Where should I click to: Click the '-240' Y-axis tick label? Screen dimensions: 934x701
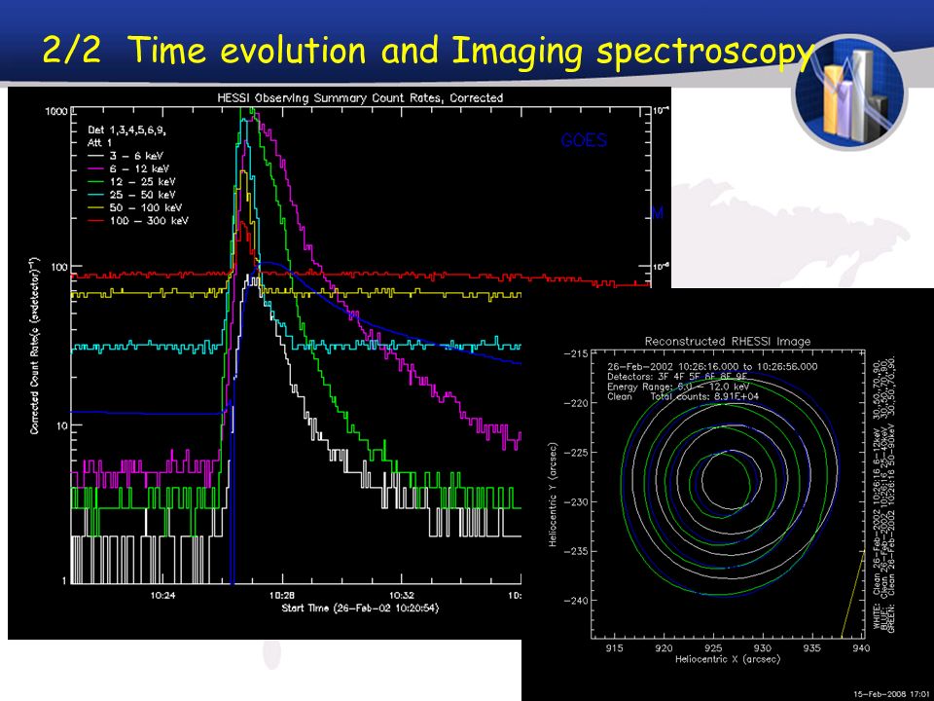click(x=576, y=601)
